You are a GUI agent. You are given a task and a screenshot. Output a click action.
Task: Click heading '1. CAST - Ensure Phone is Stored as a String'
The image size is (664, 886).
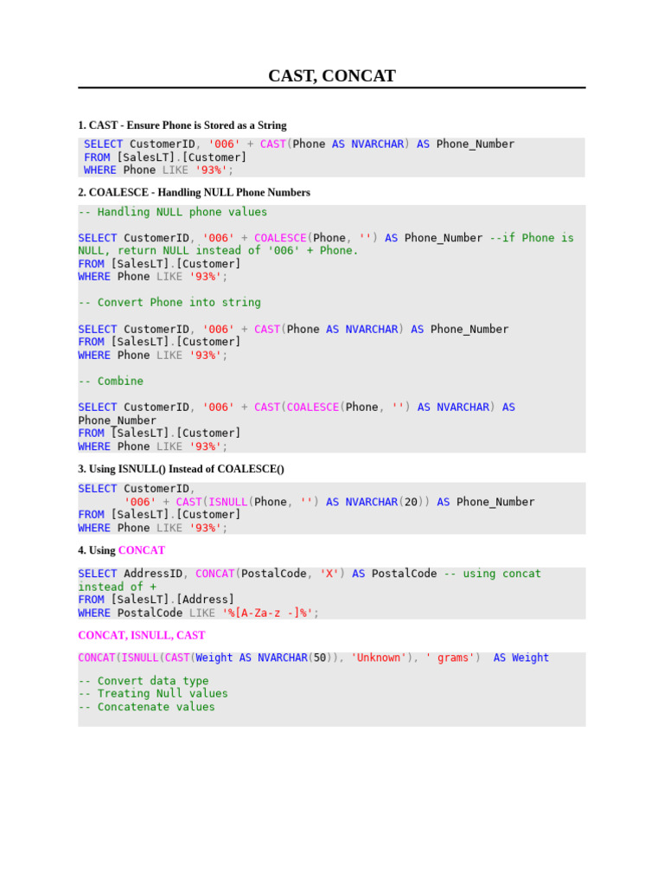(182, 125)
